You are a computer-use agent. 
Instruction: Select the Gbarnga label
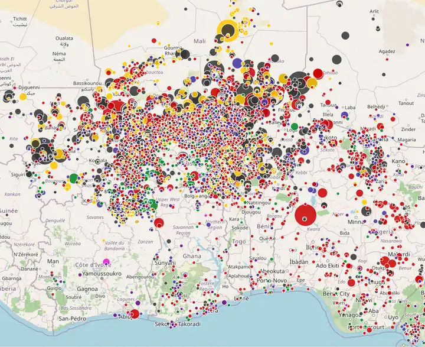pos(12,278)
